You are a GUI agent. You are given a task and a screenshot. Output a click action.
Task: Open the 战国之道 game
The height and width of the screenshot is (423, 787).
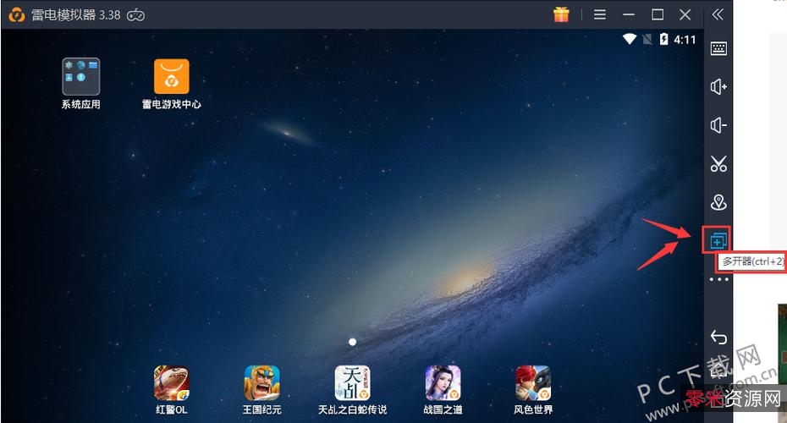443,383
